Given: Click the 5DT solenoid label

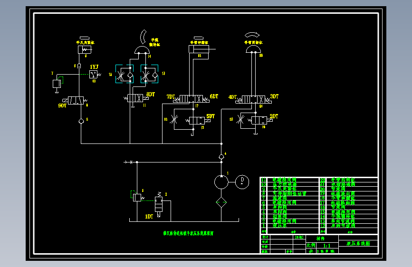Looking at the screenshot, I should (x=211, y=116).
